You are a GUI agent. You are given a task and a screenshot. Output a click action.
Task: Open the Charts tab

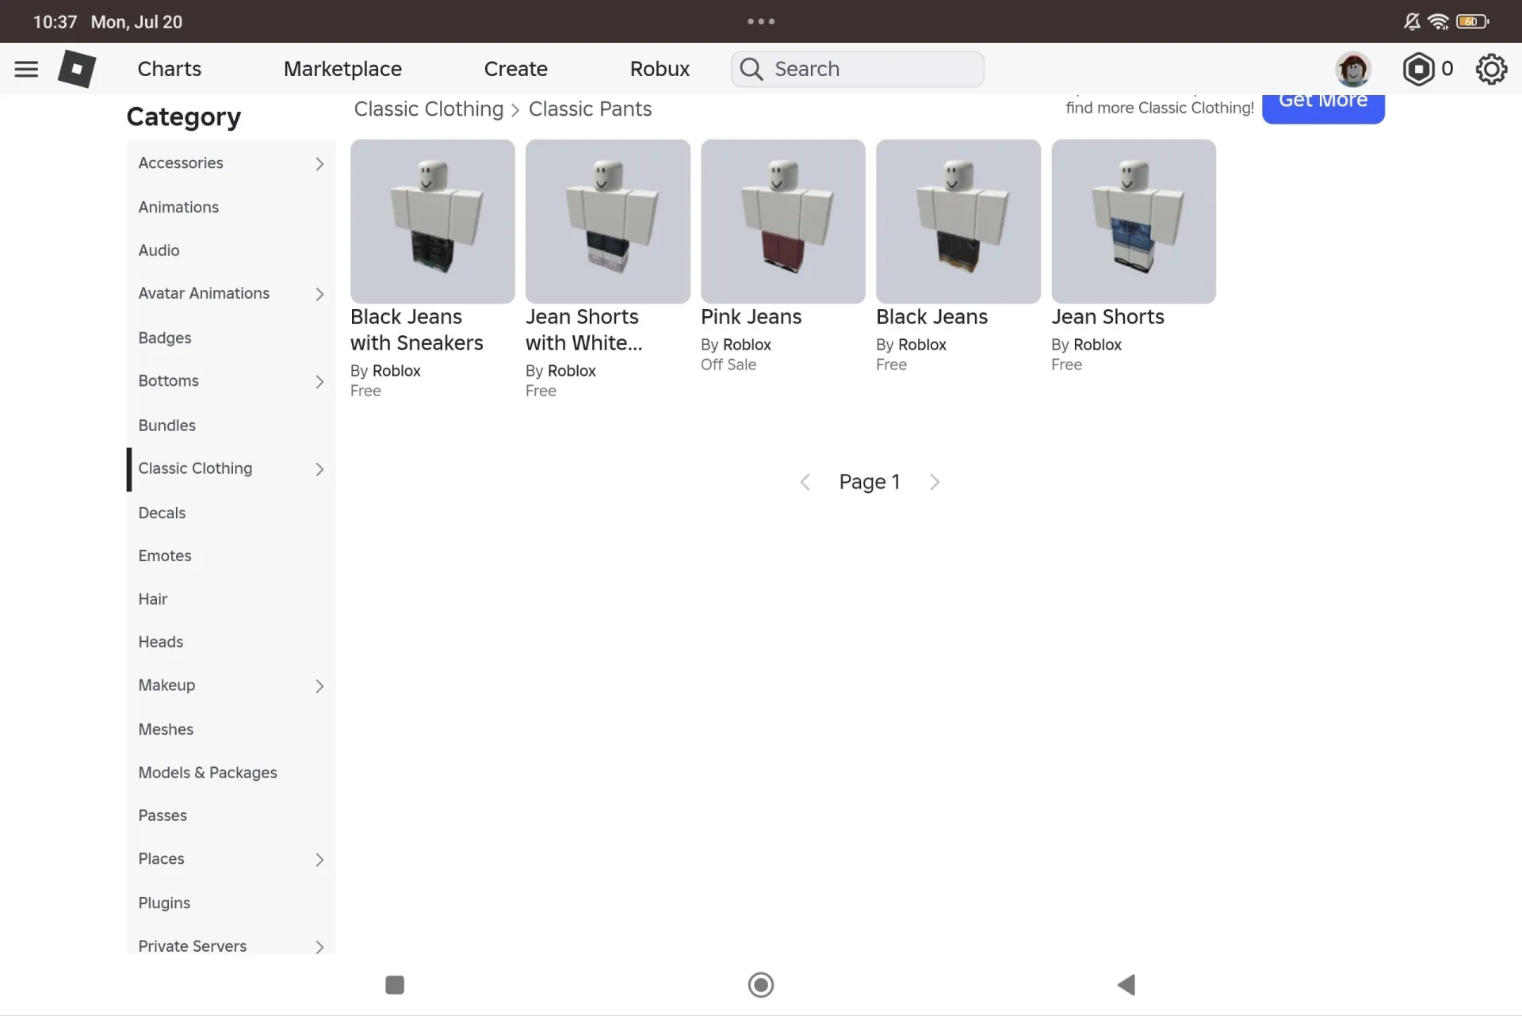pos(169,69)
